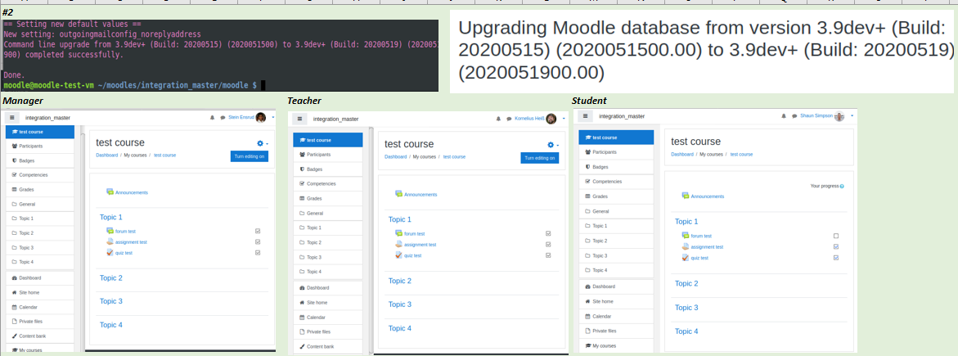Viewport: 958px width, 356px height.
Task: Click the Announcements icon in Teacher view
Action: (399, 194)
